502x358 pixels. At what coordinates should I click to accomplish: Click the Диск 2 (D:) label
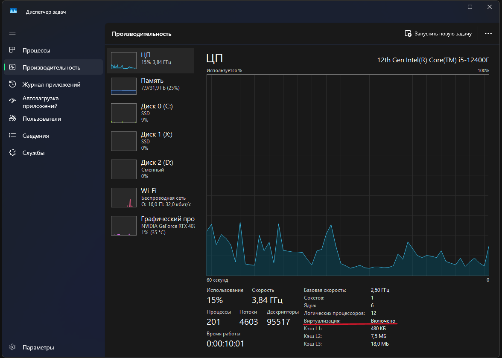pyautogui.click(x=157, y=163)
